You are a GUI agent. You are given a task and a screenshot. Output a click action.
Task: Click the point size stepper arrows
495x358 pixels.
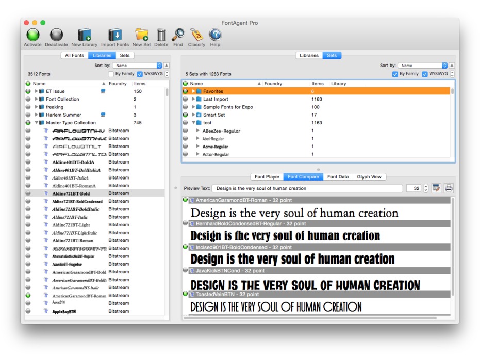tap(426, 188)
